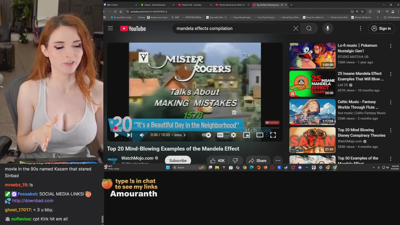Submit search with the magnifier icon
Screen dimensions: 400x225
(309, 28)
